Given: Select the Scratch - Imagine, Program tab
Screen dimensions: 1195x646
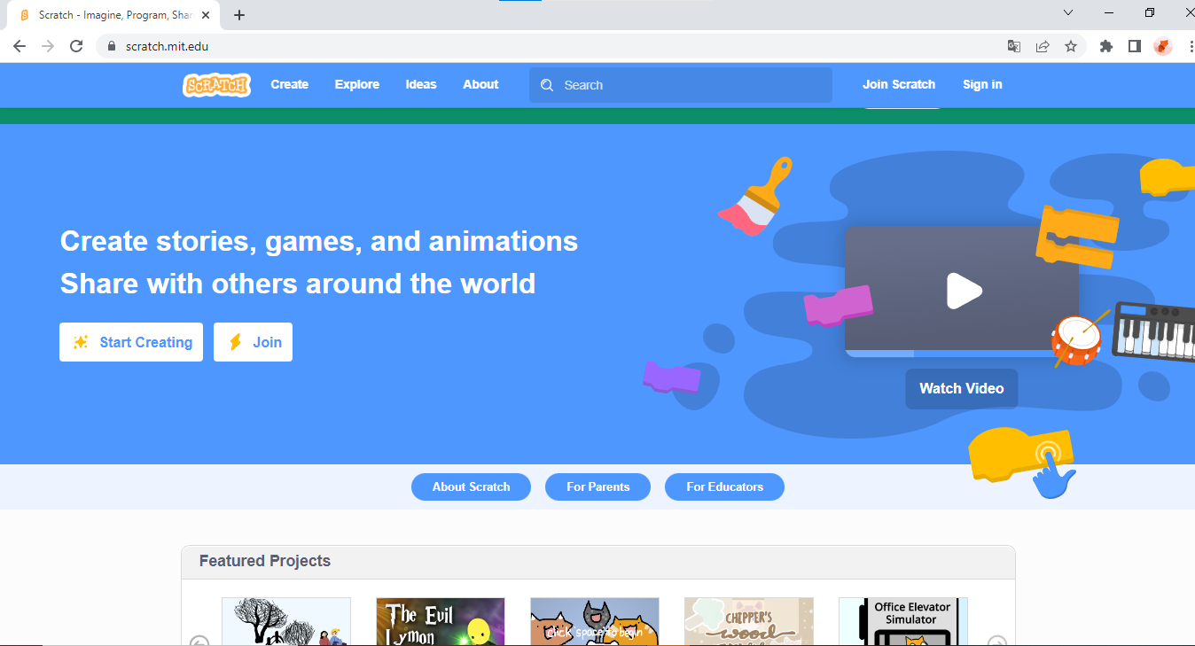Looking at the screenshot, I should [114, 15].
